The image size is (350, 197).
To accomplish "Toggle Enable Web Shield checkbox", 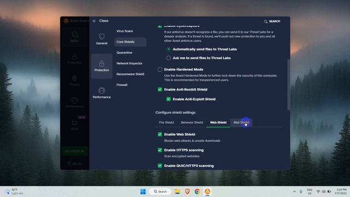I will (160, 134).
